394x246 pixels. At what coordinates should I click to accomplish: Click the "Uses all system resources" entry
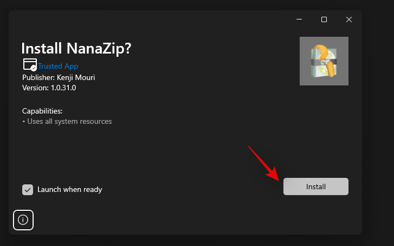pyautogui.click(x=68, y=121)
